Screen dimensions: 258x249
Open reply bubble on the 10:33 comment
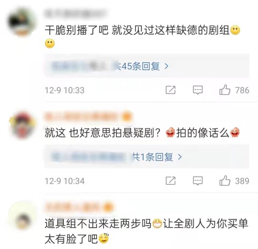tap(198, 90)
